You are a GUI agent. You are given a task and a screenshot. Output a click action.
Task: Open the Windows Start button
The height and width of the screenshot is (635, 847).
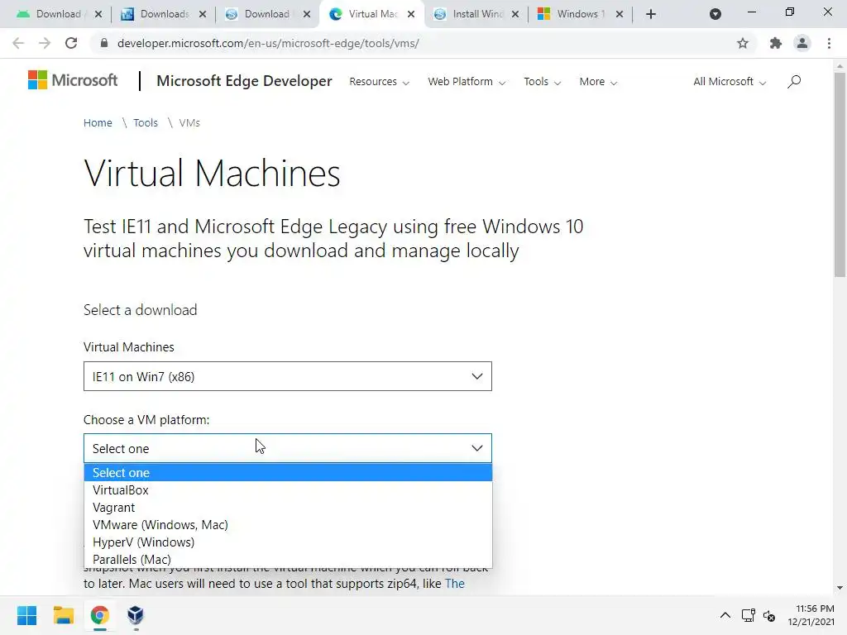(x=26, y=615)
